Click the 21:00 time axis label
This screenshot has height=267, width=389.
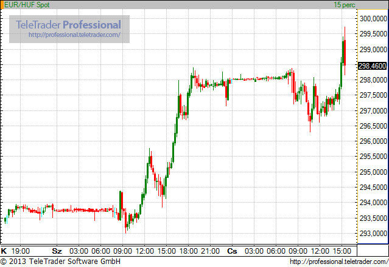210,251
